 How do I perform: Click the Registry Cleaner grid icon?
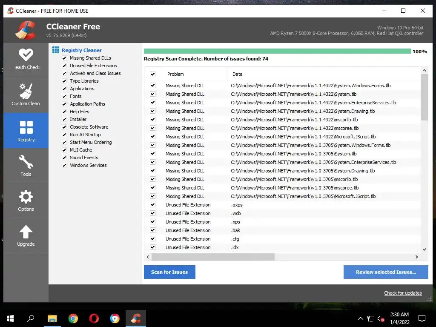pos(56,50)
